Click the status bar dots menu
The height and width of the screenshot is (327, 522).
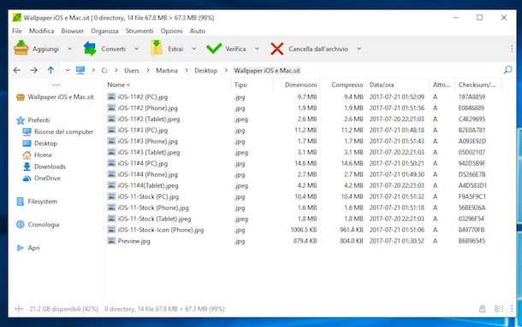click(512, 309)
